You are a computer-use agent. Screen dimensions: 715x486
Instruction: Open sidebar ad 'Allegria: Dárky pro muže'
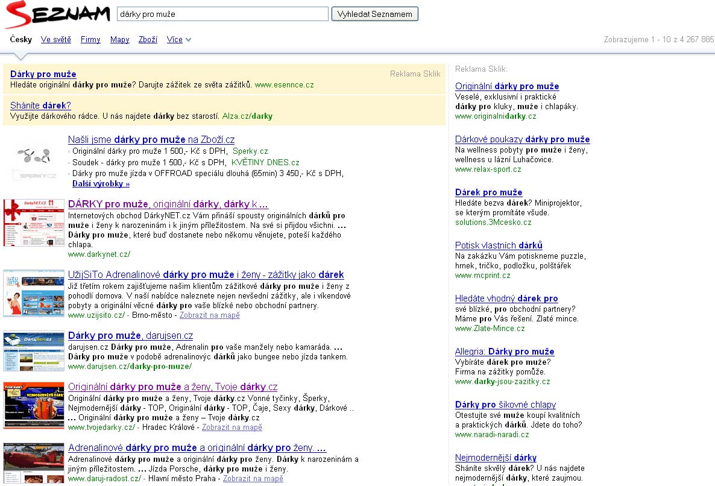(505, 352)
